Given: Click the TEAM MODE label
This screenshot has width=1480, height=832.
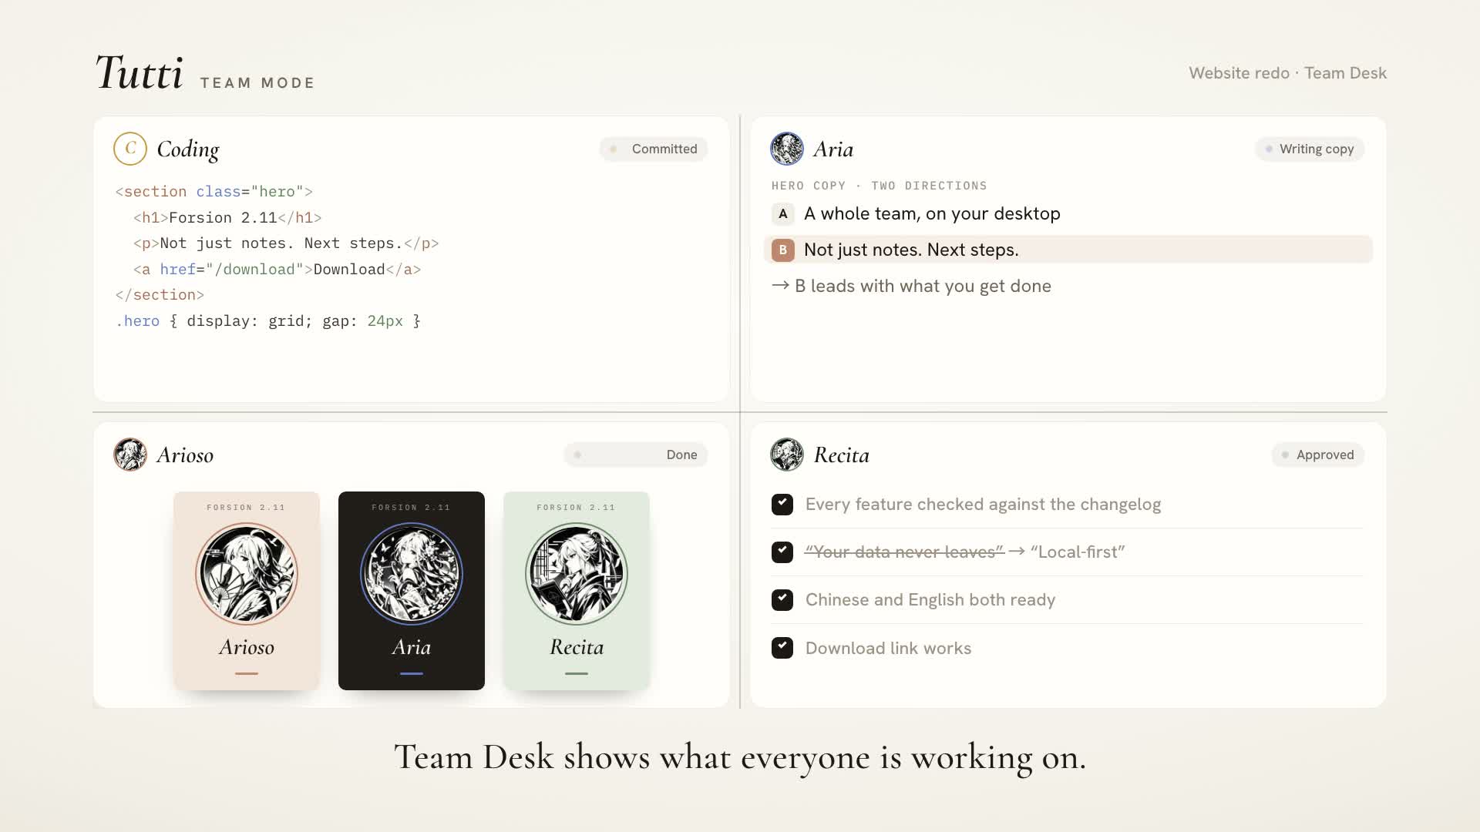Looking at the screenshot, I should tap(257, 82).
